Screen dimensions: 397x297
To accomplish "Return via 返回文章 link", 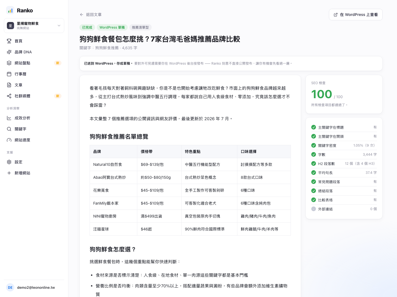I will tap(91, 15).
